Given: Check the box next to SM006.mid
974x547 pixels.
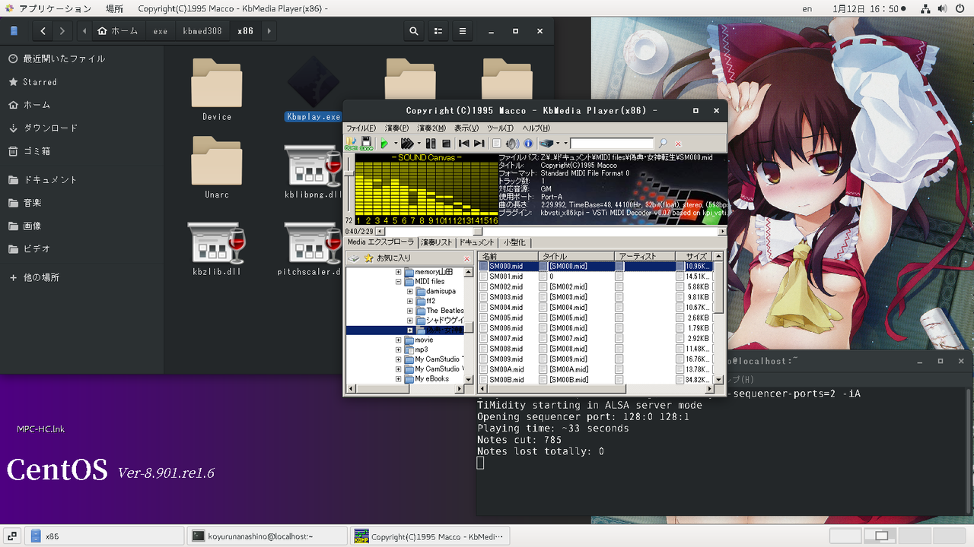Looking at the screenshot, I should coord(483,328).
